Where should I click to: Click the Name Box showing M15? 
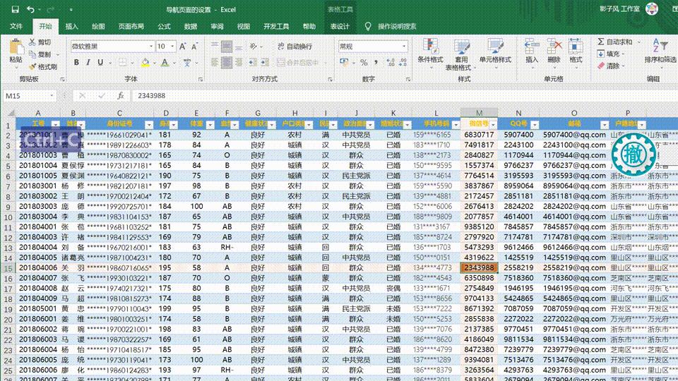tap(28, 95)
